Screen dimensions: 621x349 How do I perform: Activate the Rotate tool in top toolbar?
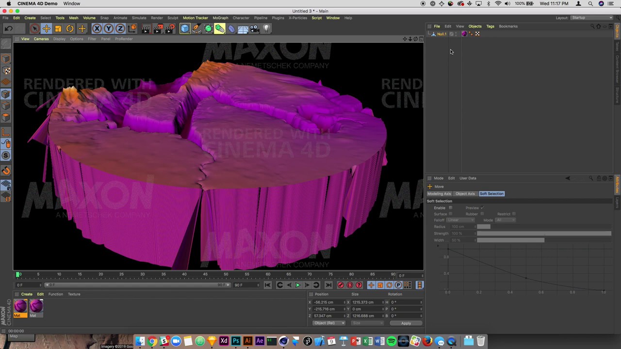[x=70, y=29]
